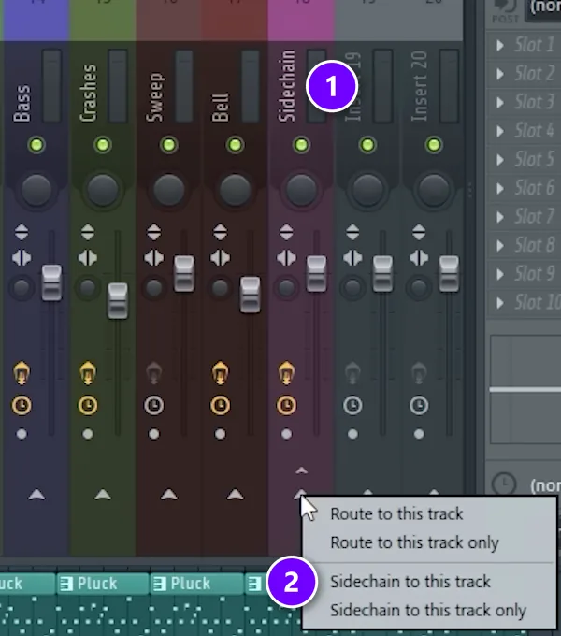The width and height of the screenshot is (561, 636).
Task: Click the send arrow under the Sweep track
Action: 168,494
